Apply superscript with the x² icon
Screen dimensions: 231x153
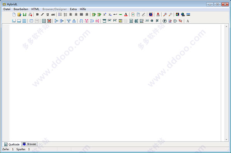pos(105,15)
